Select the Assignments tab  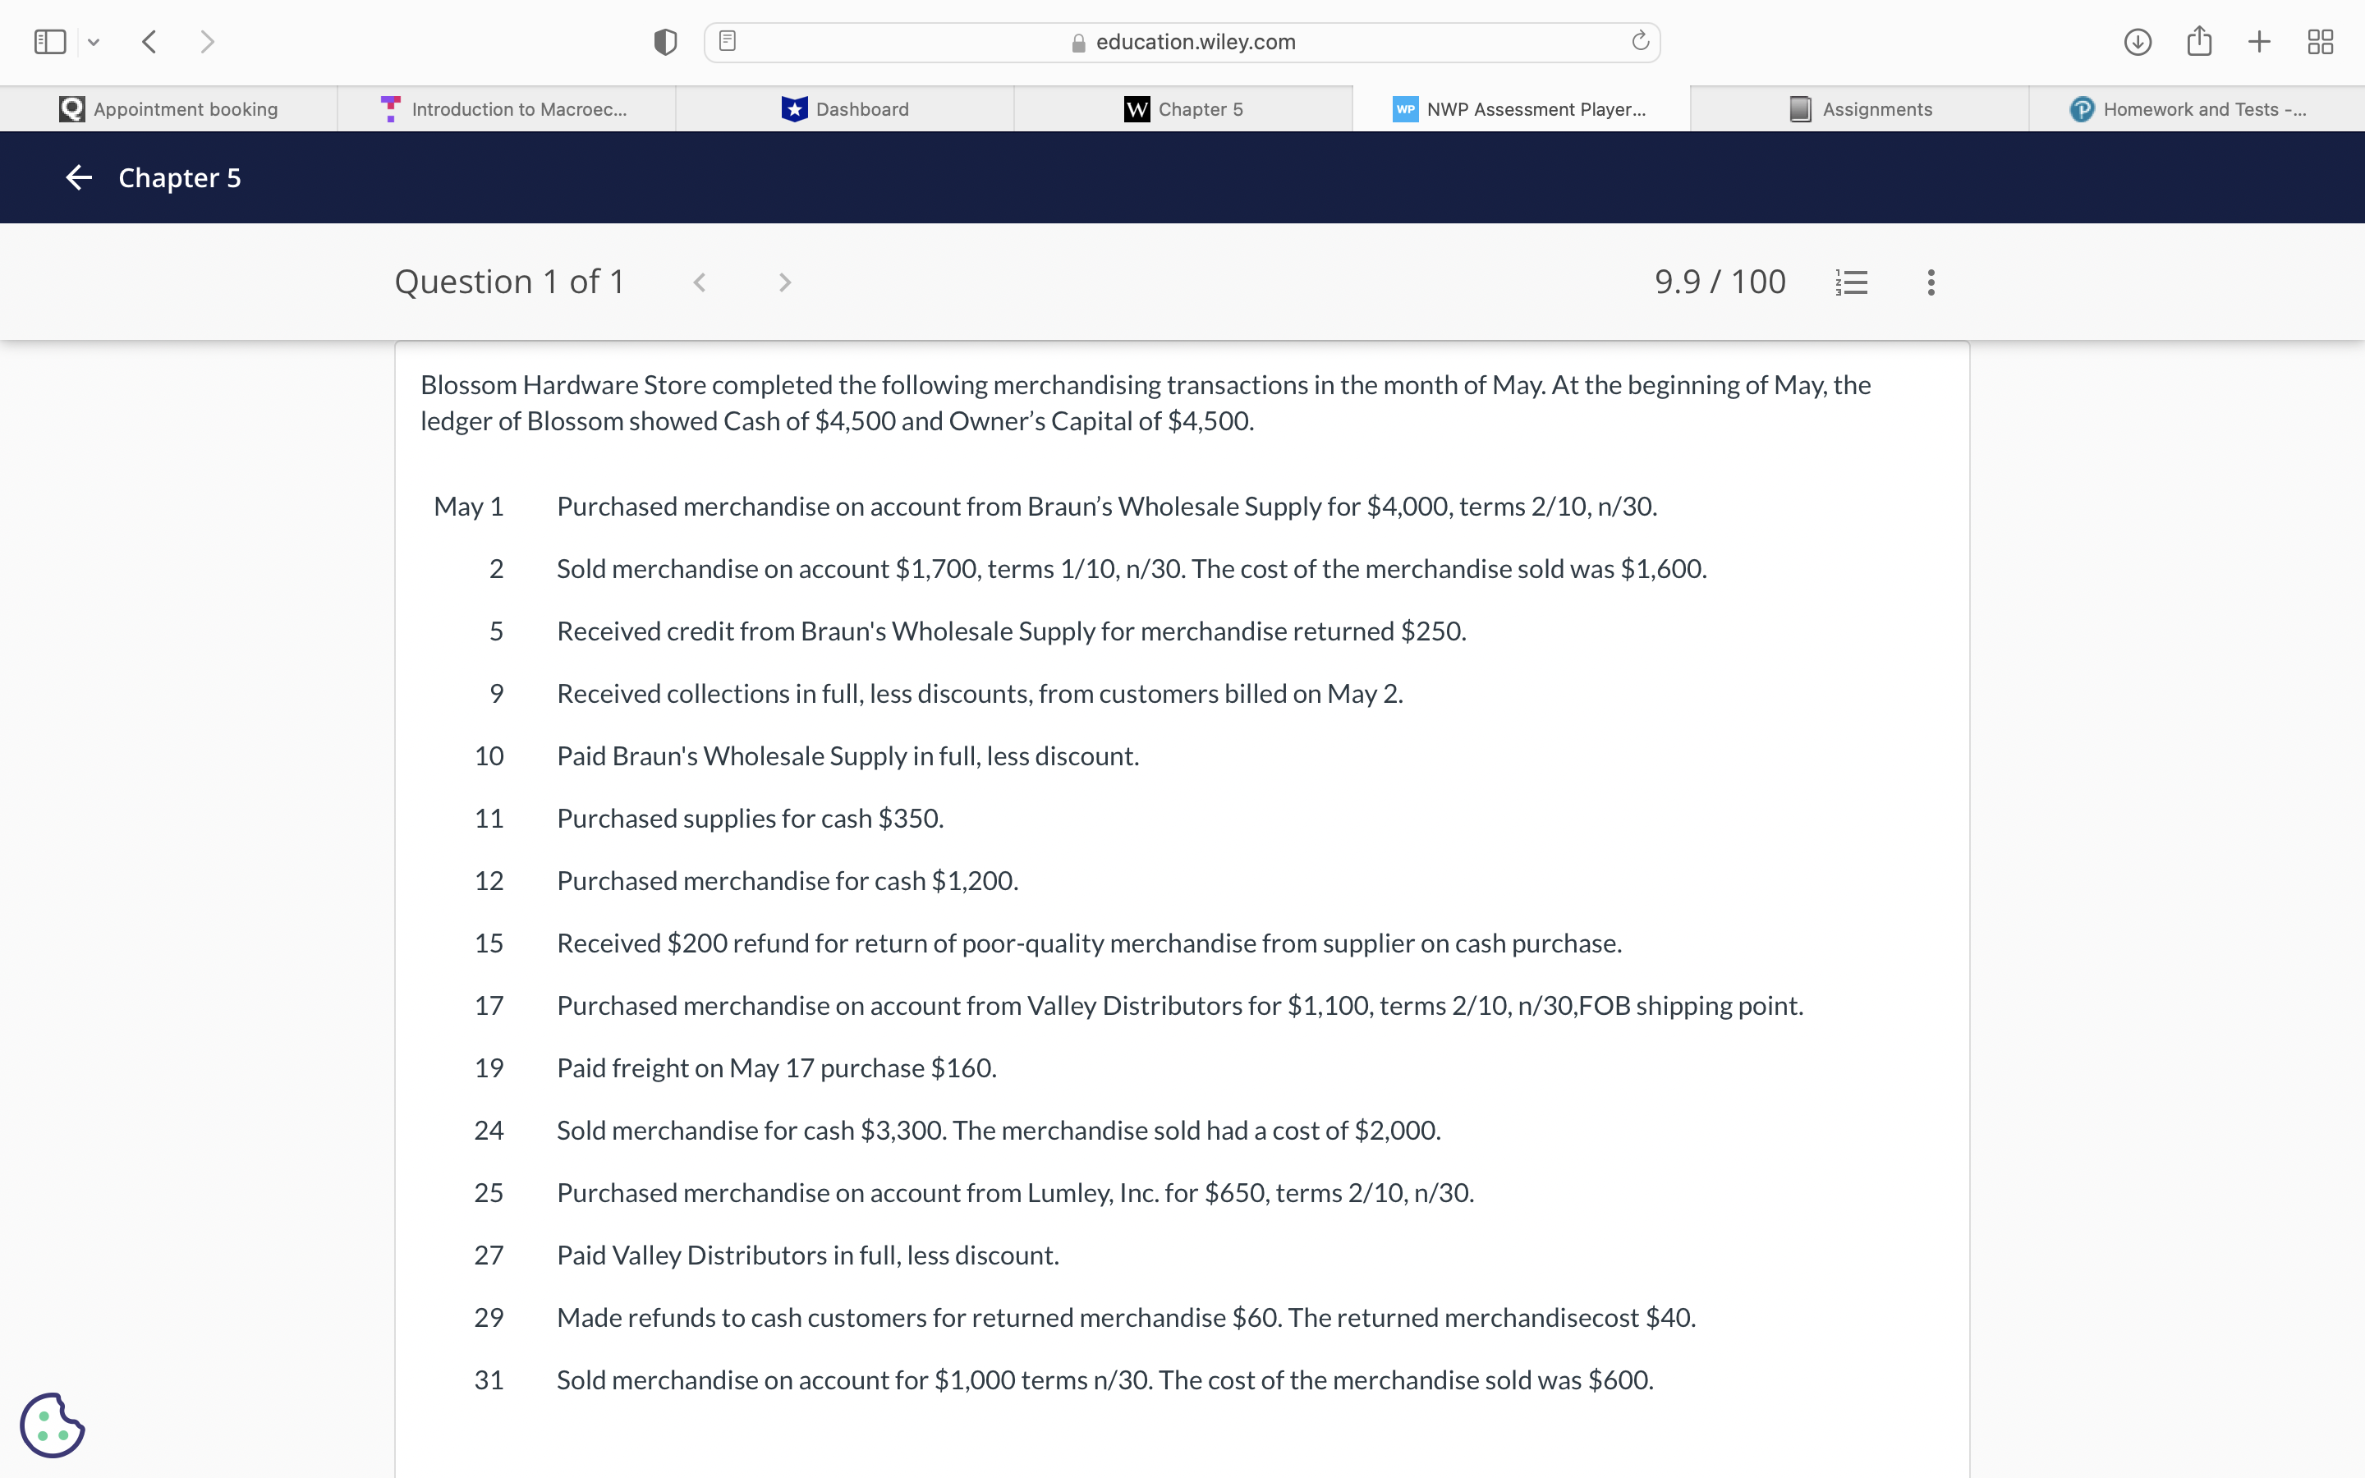tap(1860, 109)
